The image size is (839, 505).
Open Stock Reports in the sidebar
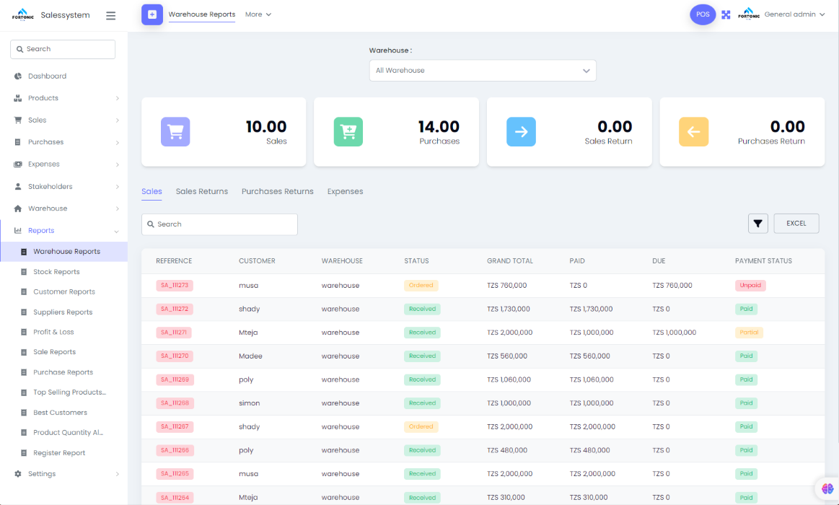click(56, 272)
